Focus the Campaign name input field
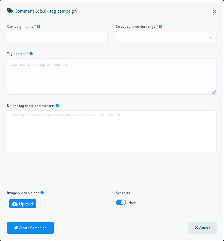Image resolution: width=224 pixels, height=241 pixels. click(x=57, y=37)
